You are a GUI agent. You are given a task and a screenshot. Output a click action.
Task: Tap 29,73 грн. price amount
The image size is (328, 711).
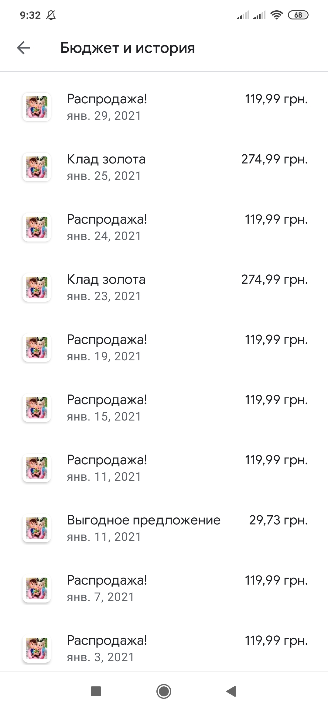[x=278, y=520]
